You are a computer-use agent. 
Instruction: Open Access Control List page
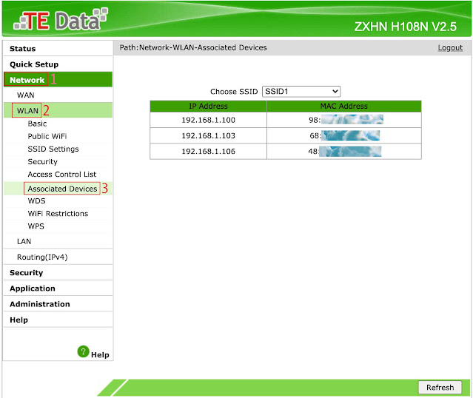pos(62,175)
